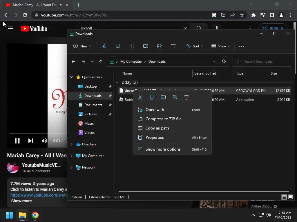Viewport: 297px width, 222px height.
Task: Click Share icon in context menu
Action: pos(175,97)
